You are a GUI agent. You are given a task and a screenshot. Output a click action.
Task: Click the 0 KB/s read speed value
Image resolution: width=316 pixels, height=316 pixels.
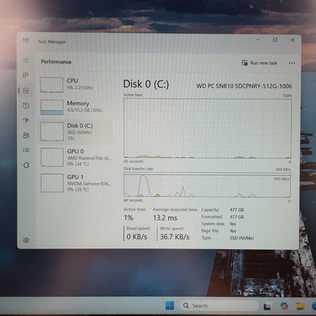click(x=137, y=237)
